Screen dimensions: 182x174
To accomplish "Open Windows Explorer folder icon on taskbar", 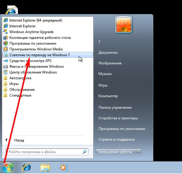I will pyautogui.click(x=45, y=168).
